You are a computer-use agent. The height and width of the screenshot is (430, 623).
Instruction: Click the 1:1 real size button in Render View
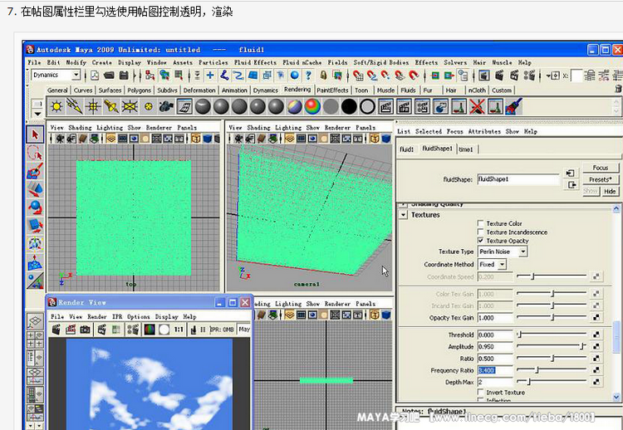[x=179, y=330]
